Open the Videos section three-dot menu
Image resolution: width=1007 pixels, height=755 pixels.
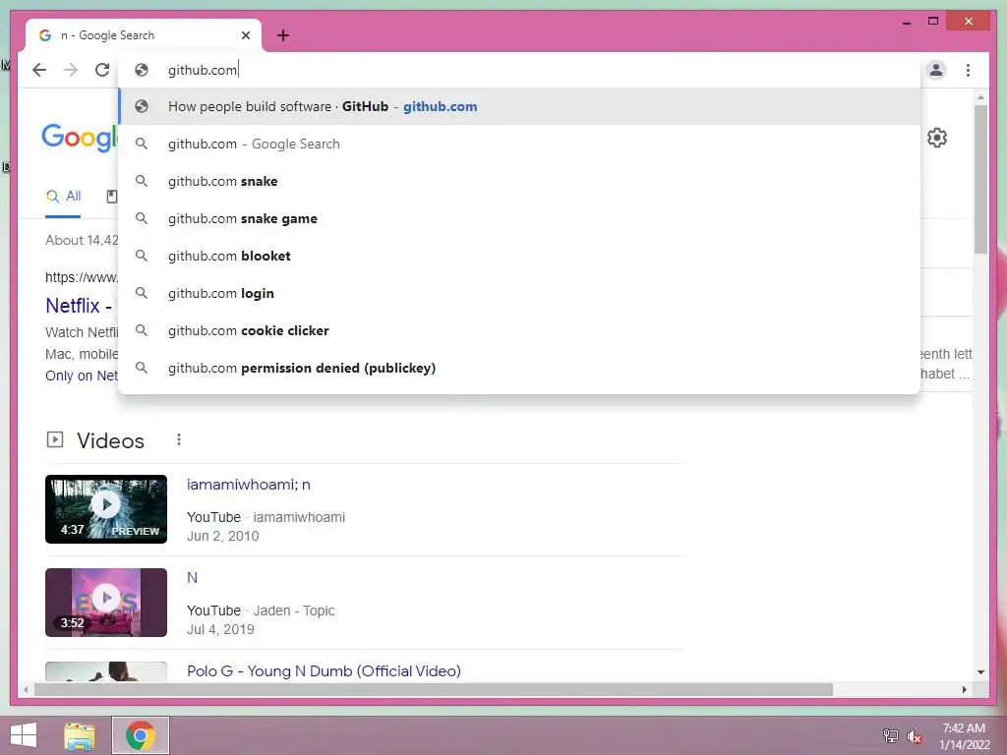pos(179,439)
